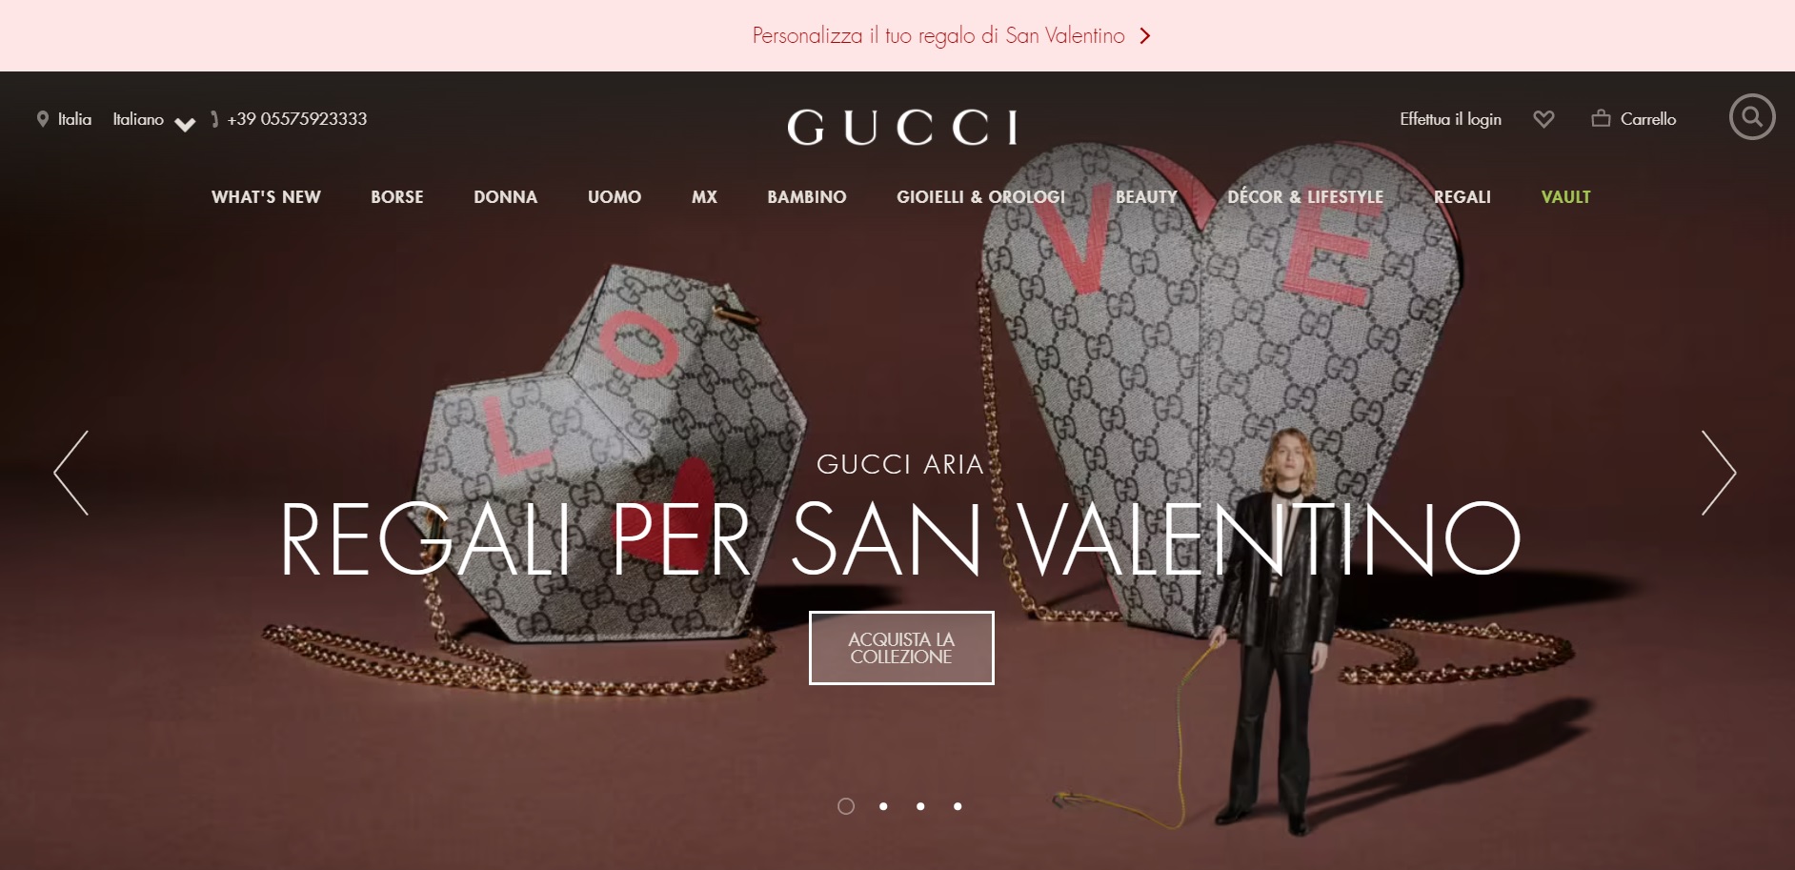Open the search magnifier icon
1795x870 pixels.
[1752, 117]
